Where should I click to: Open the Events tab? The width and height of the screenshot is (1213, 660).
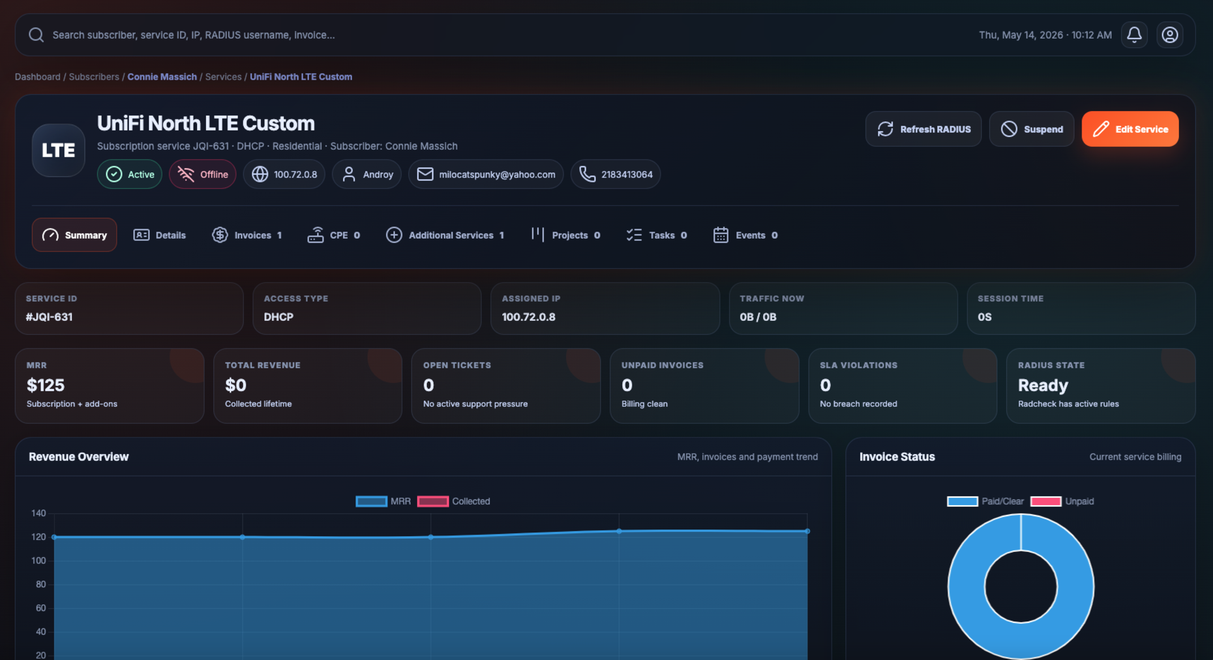pos(745,235)
